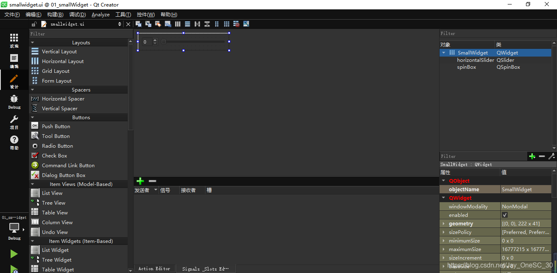This screenshot has width=557, height=273.
Task: Open the Debug mode in sidebar
Action: coord(14,102)
